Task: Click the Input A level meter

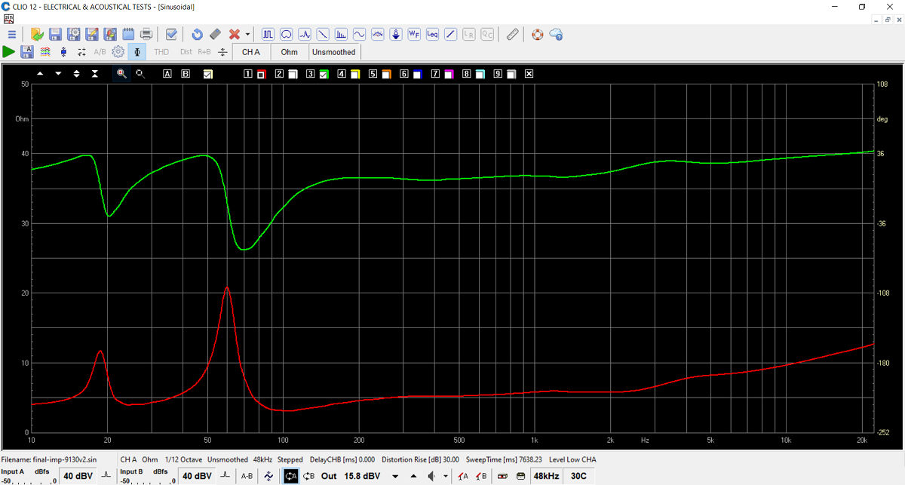Action: coord(27,480)
